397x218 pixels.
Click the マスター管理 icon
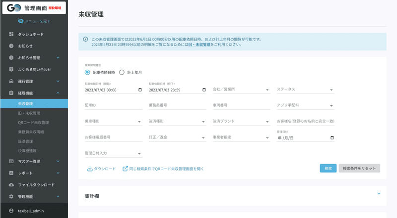click(x=11, y=161)
